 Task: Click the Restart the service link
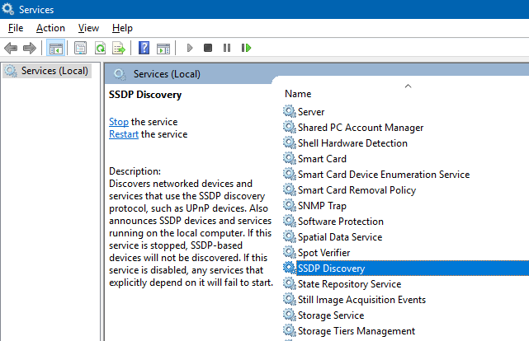[x=124, y=134]
